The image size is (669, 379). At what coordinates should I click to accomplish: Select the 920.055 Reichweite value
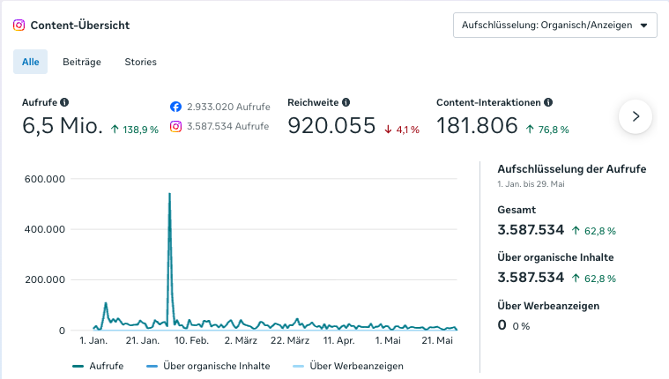point(331,125)
